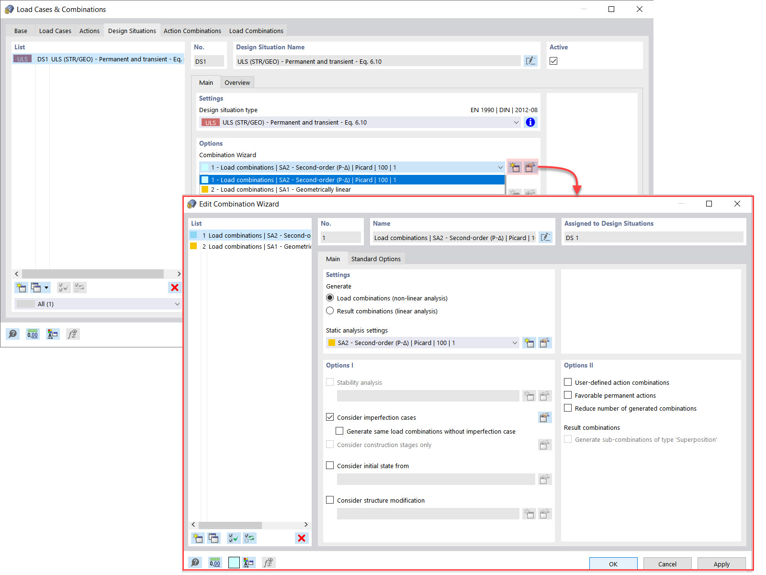Screen dimensions: 766x575
Task: Click units 0,00 icon in Load Cases window
Action: click(x=33, y=334)
